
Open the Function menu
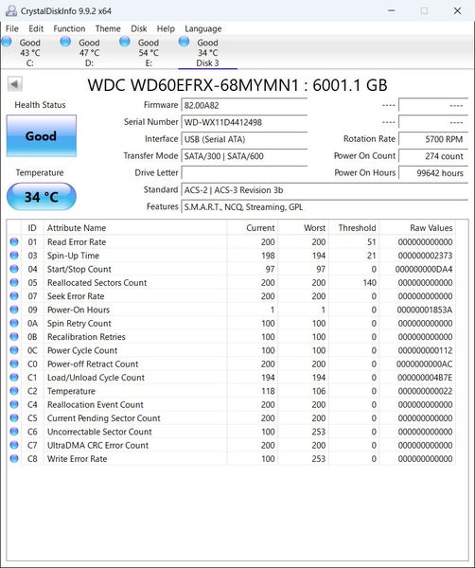(x=69, y=28)
